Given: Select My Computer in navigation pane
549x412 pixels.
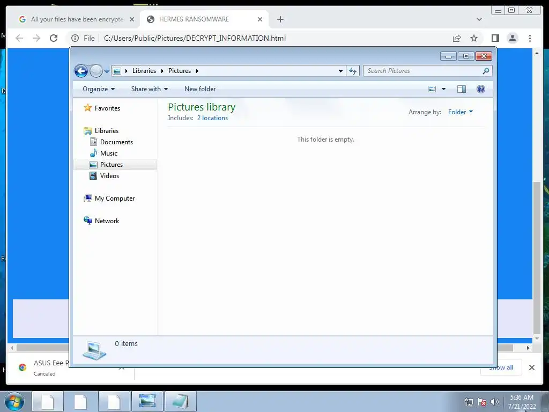Looking at the screenshot, I should [x=109, y=198].
